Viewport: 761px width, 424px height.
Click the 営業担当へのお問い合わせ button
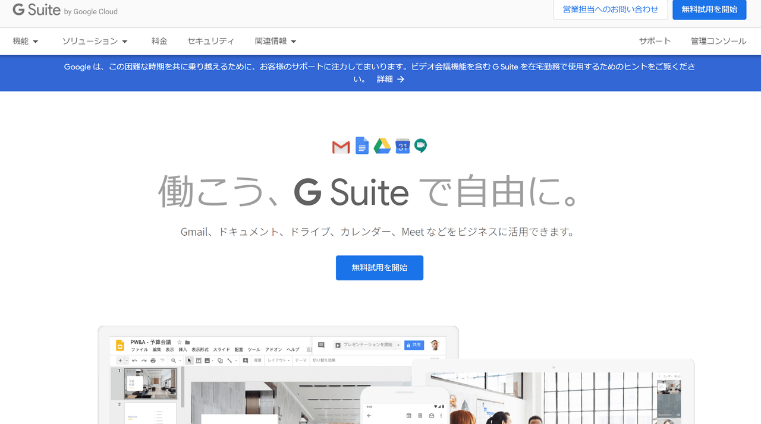pyautogui.click(x=611, y=10)
